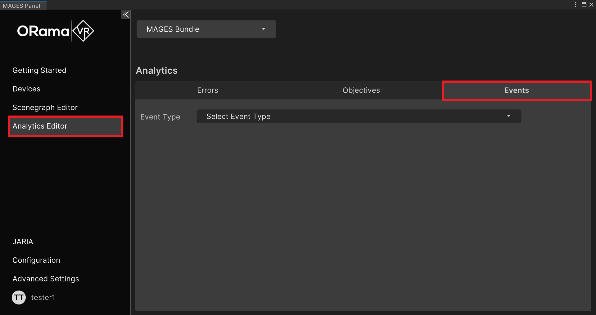Image resolution: width=596 pixels, height=315 pixels.
Task: Open Getting Started page
Action: click(39, 70)
